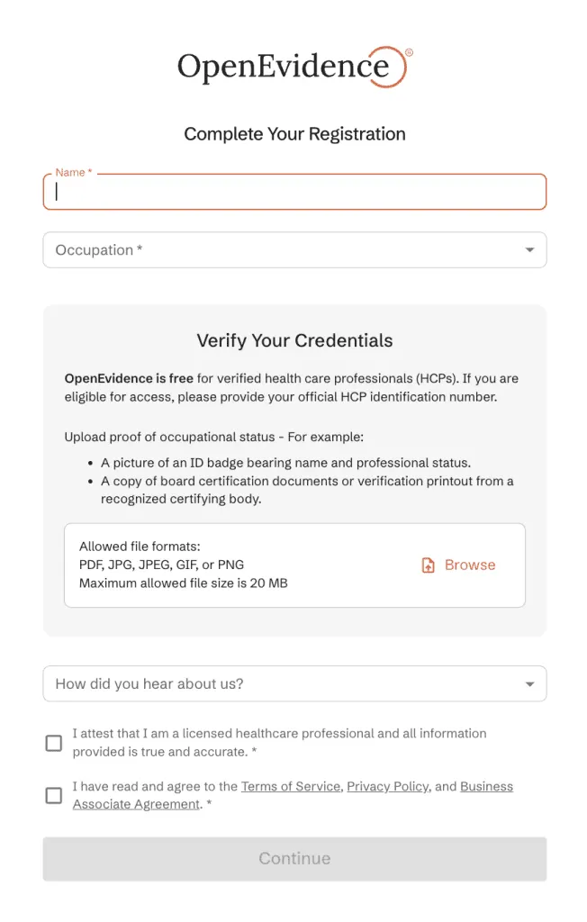Image resolution: width=587 pixels, height=922 pixels.
Task: Focus the Name input field
Action: [294, 192]
